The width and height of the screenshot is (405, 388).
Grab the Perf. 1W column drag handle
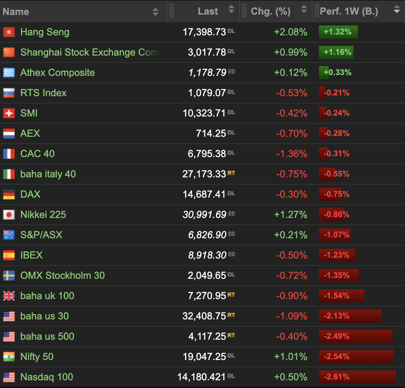pyautogui.click(x=317, y=11)
